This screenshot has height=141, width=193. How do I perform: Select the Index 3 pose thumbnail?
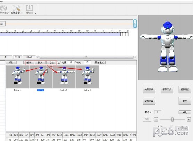coord(64,77)
